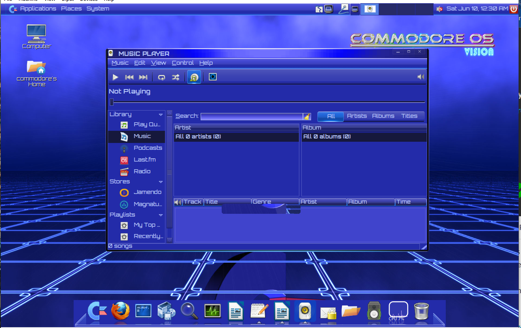Open the commodore's Home folder icon
This screenshot has height=328, width=521.
36,73
